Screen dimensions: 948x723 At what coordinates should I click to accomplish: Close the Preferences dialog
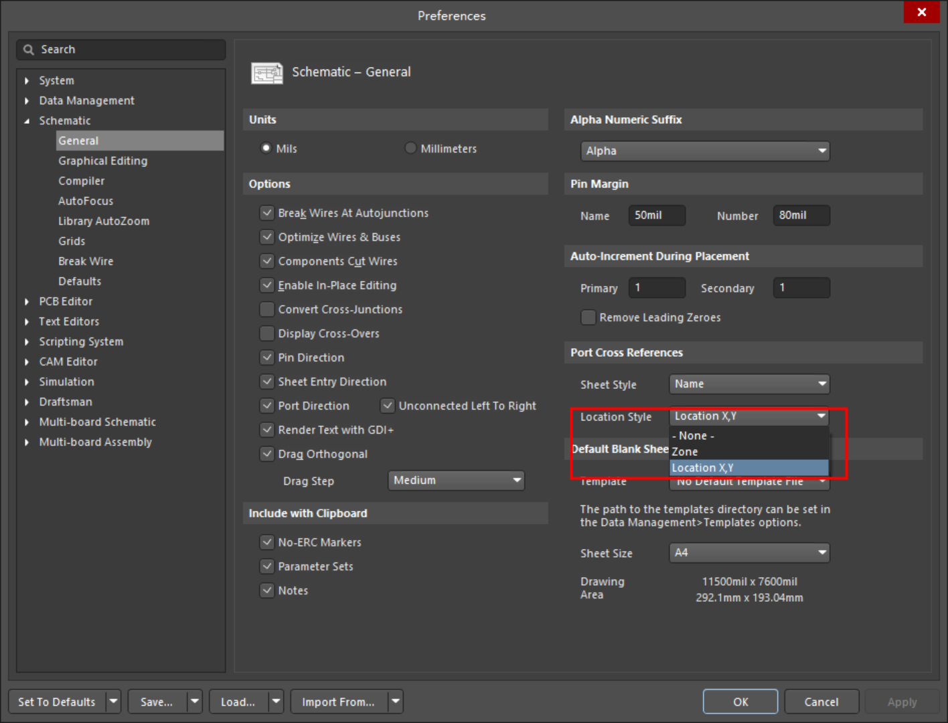921,12
